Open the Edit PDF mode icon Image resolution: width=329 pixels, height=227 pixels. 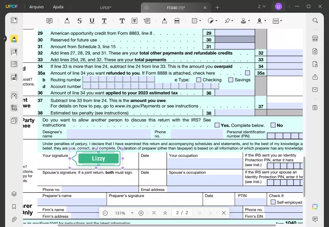[x=14, y=52]
